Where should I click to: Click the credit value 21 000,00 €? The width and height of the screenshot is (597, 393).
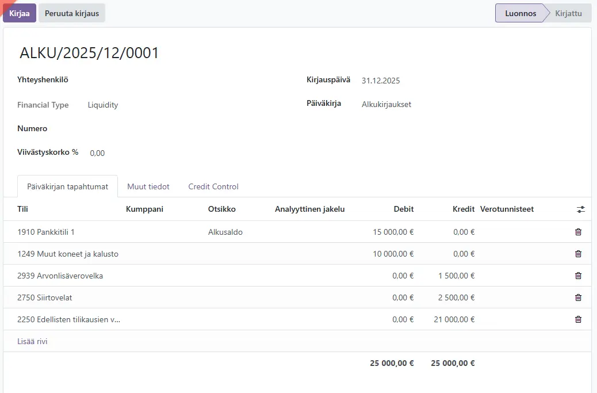point(454,319)
